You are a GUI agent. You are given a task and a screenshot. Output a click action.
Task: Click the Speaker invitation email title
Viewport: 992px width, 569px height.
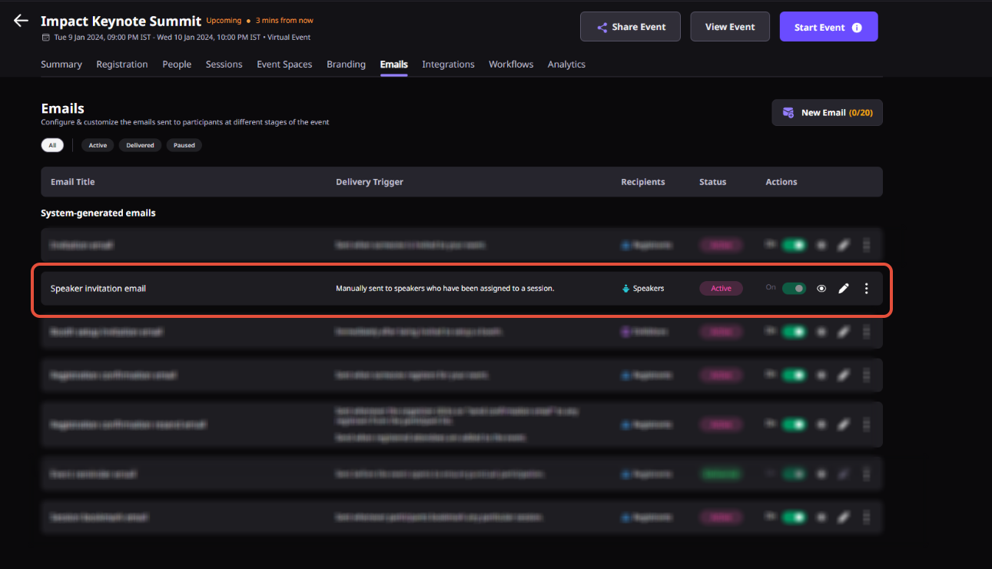[98, 289]
